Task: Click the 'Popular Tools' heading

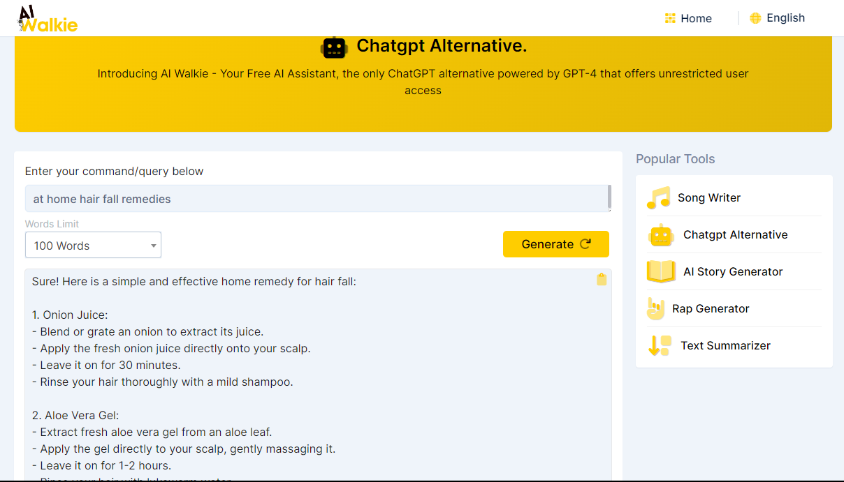Action: coord(675,159)
